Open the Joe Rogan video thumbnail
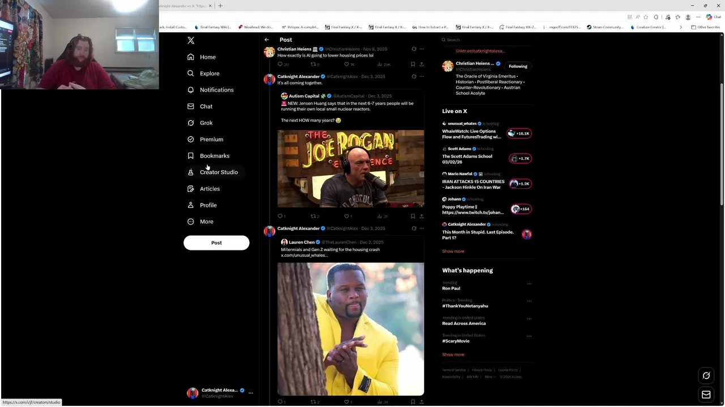 click(351, 168)
